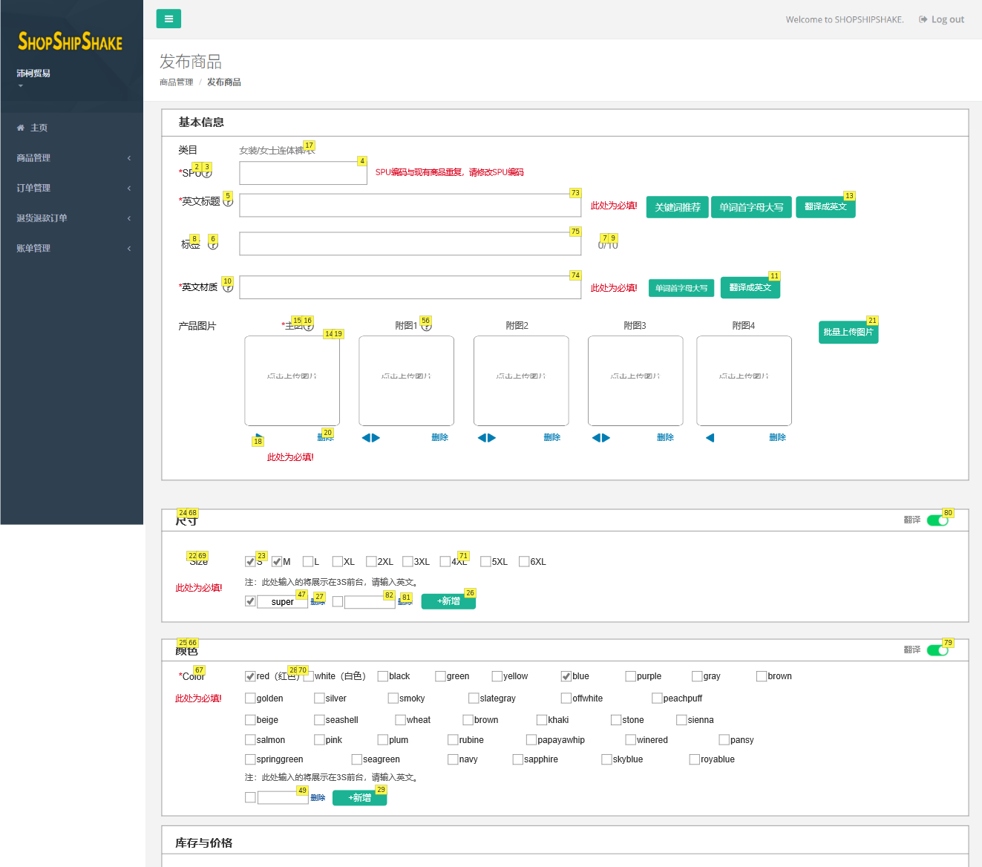982x867 pixels.
Task: Click the left arrow under 附图4
Action: [x=710, y=438]
